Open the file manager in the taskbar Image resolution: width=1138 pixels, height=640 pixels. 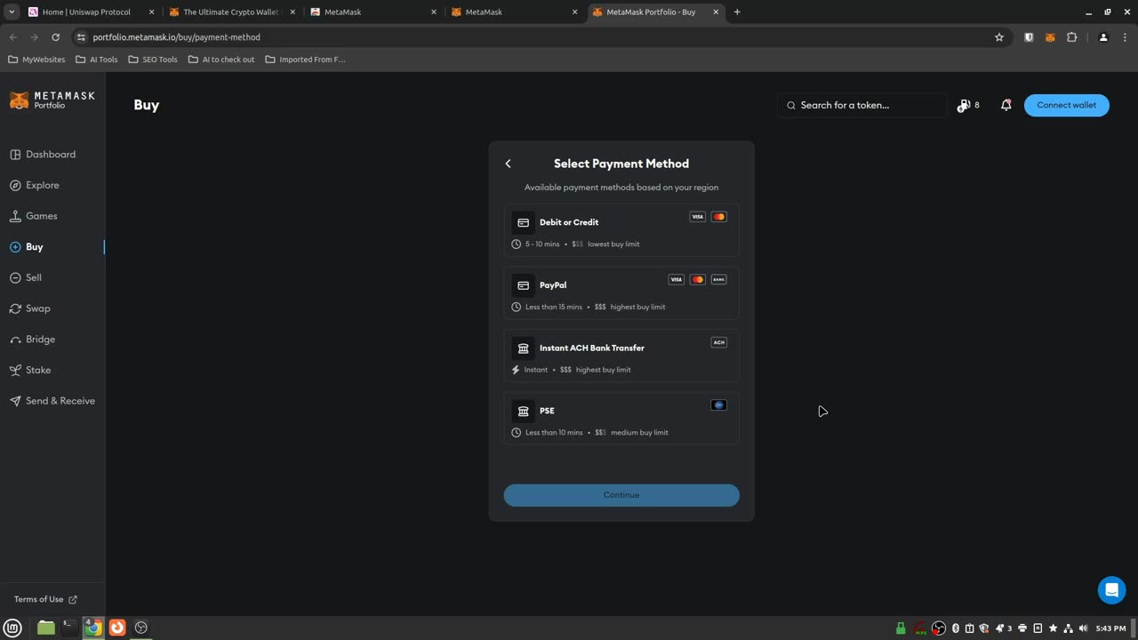(46, 628)
